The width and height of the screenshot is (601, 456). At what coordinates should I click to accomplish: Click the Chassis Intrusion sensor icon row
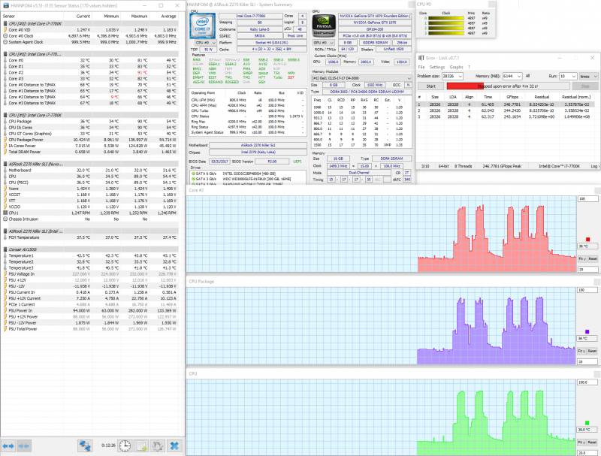point(5,219)
